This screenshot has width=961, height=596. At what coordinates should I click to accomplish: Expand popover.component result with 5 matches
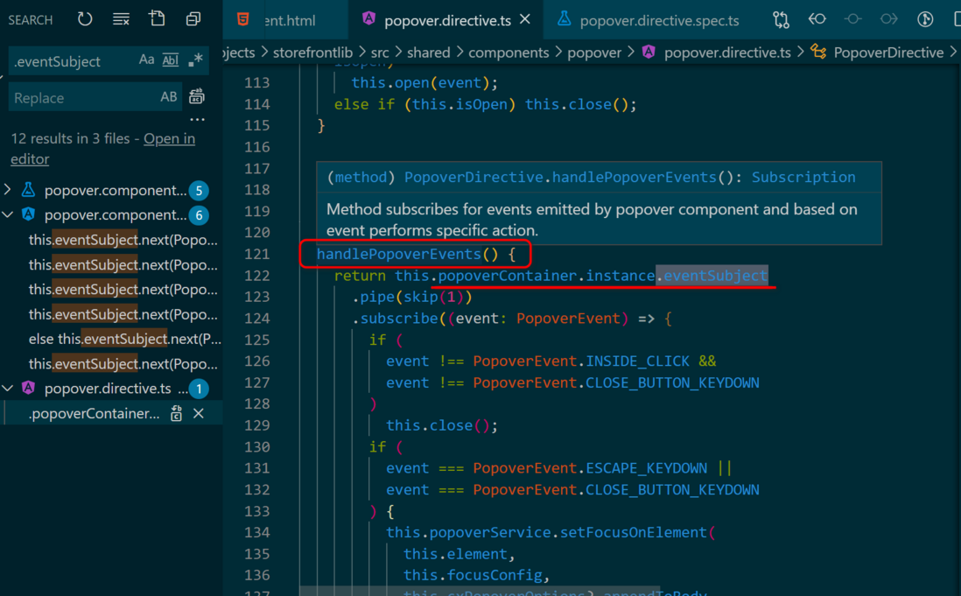[7, 190]
